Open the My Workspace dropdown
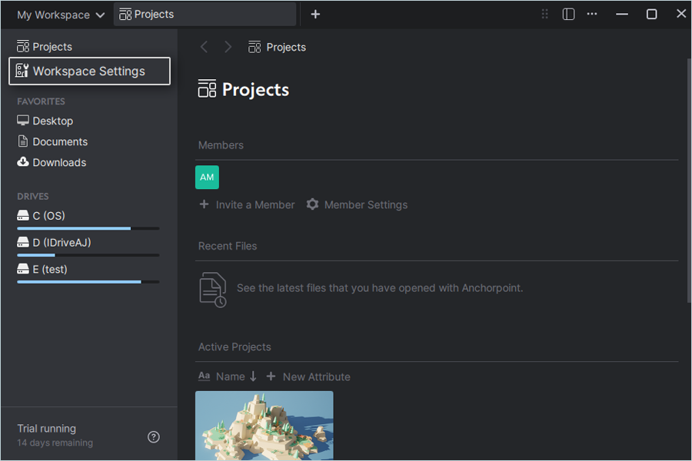The image size is (692, 461). [61, 15]
